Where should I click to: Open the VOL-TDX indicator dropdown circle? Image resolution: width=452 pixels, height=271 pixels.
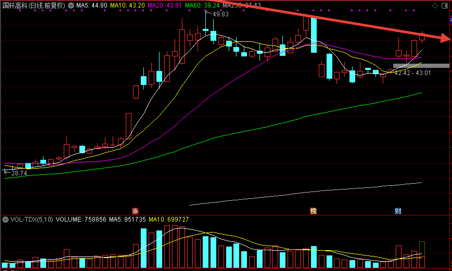[x=5, y=220]
